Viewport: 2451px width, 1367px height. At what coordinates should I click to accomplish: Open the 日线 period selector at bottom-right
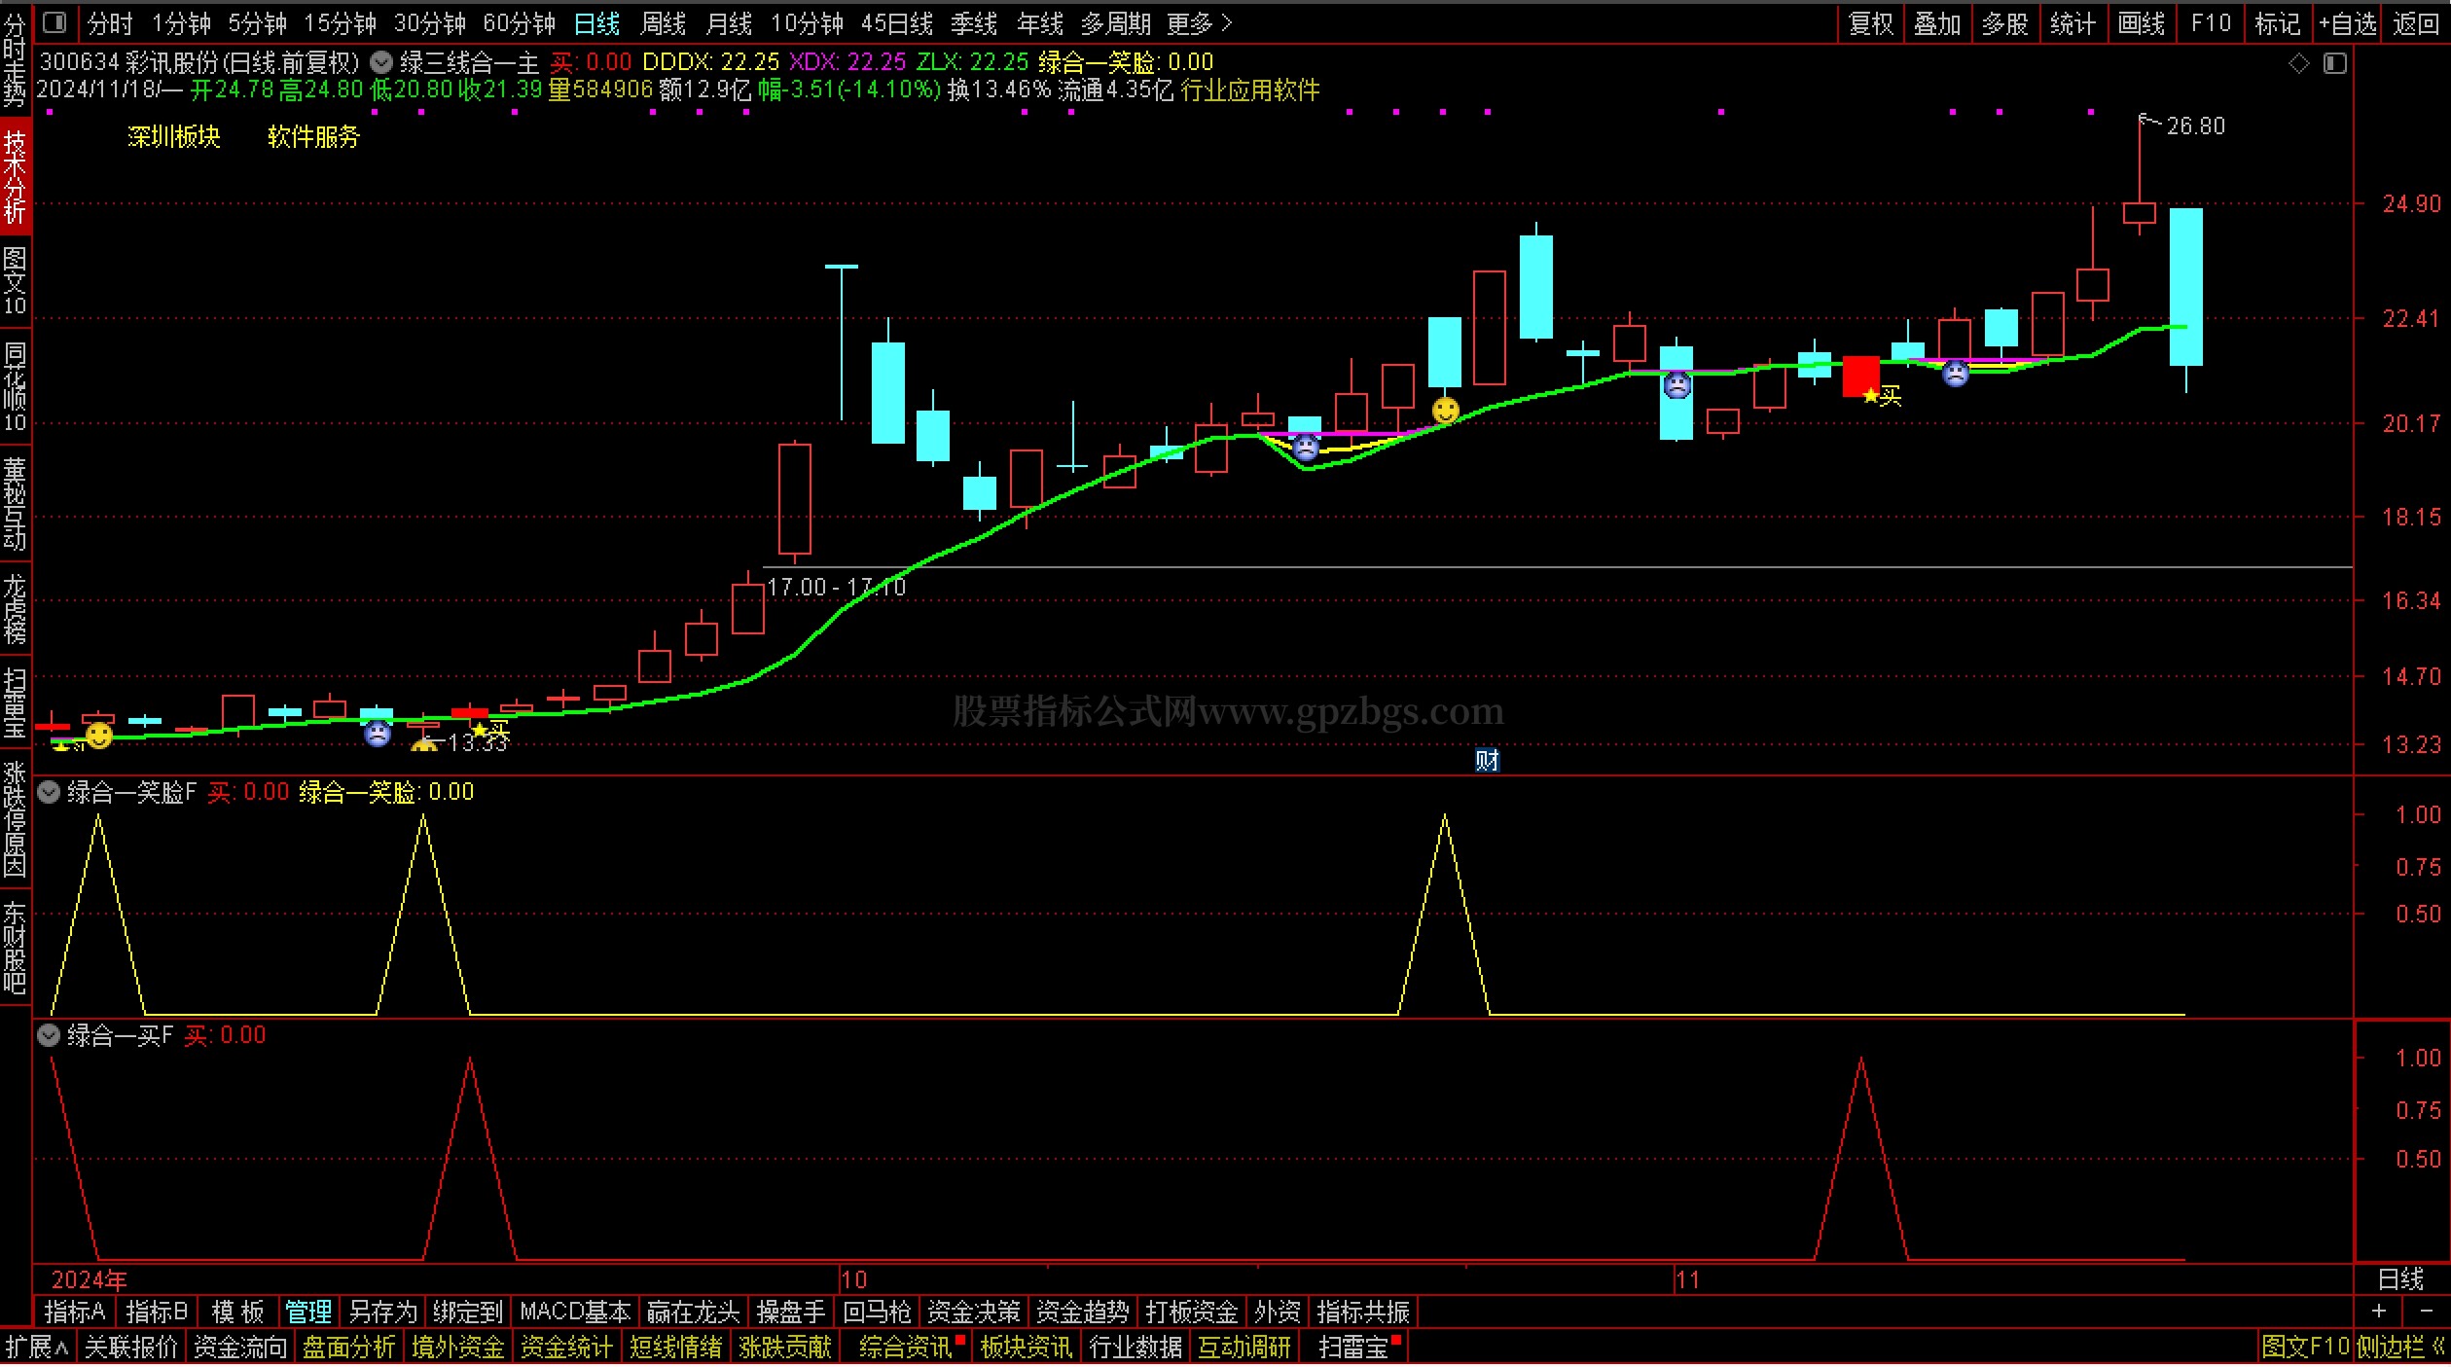[2400, 1279]
